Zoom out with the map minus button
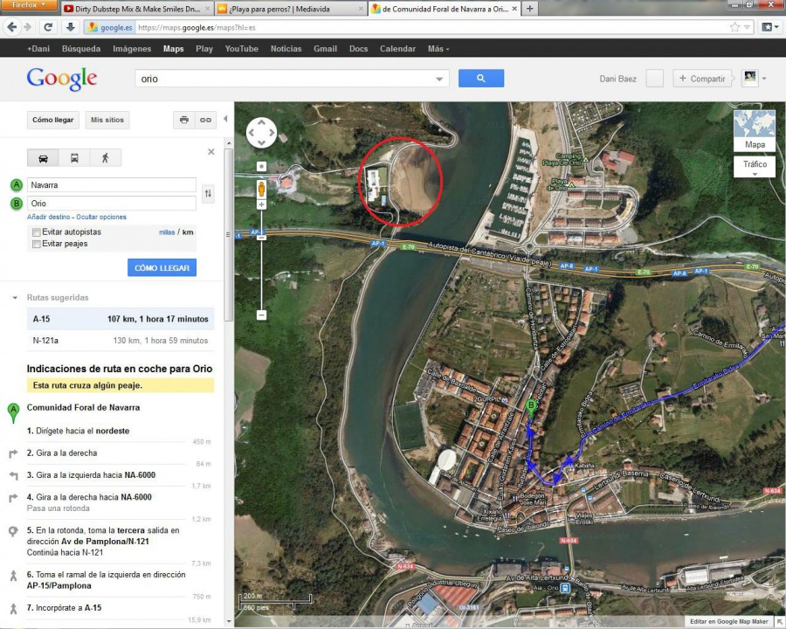 click(261, 315)
